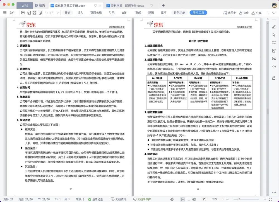
Task: Open the history clock icon in the right sidebar
Action: 274,66
